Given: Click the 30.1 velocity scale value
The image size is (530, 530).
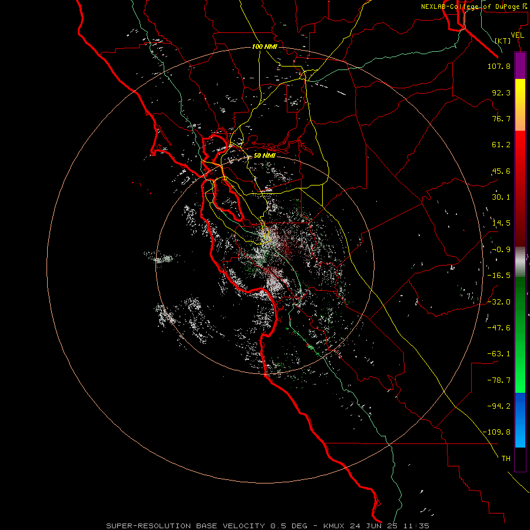Looking at the screenshot, I should point(501,197).
